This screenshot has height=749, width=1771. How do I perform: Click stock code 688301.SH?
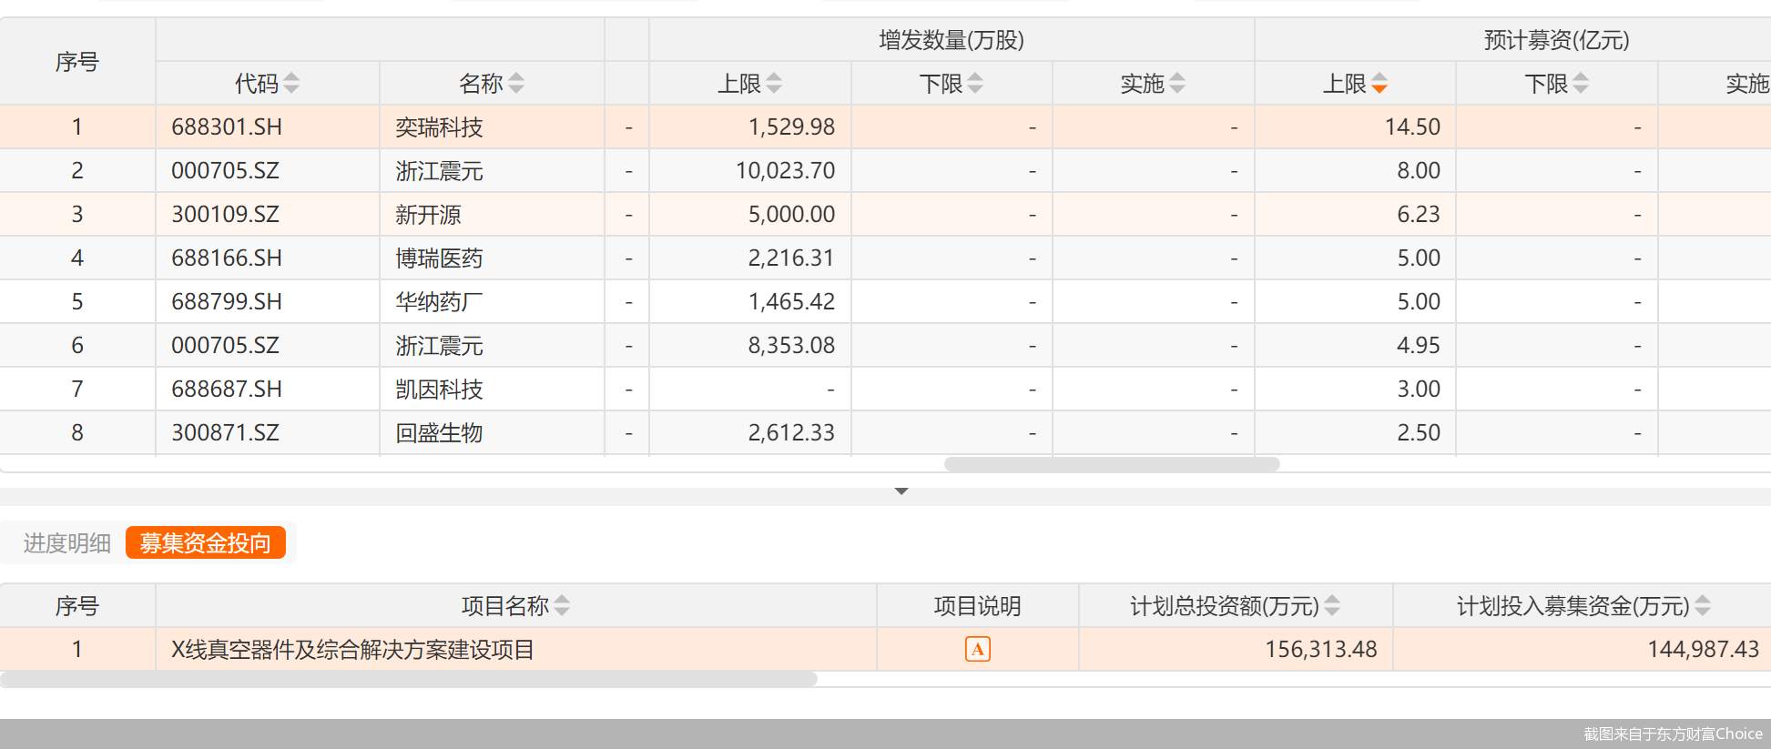(227, 127)
